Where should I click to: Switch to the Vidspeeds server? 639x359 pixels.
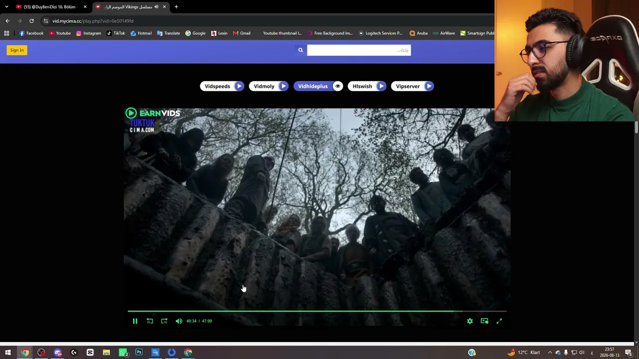pos(222,86)
